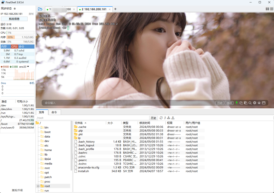
Task: Open terminal settings gear icon
Action: [255, 103]
